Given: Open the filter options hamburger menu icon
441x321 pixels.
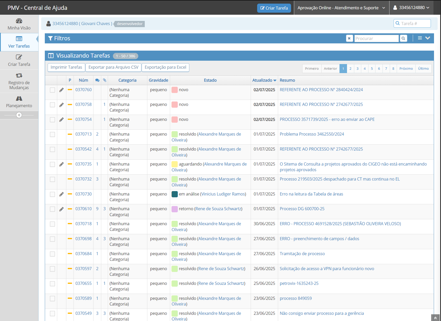Looking at the screenshot, I should (420, 38).
